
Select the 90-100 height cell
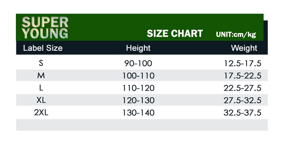138,63
